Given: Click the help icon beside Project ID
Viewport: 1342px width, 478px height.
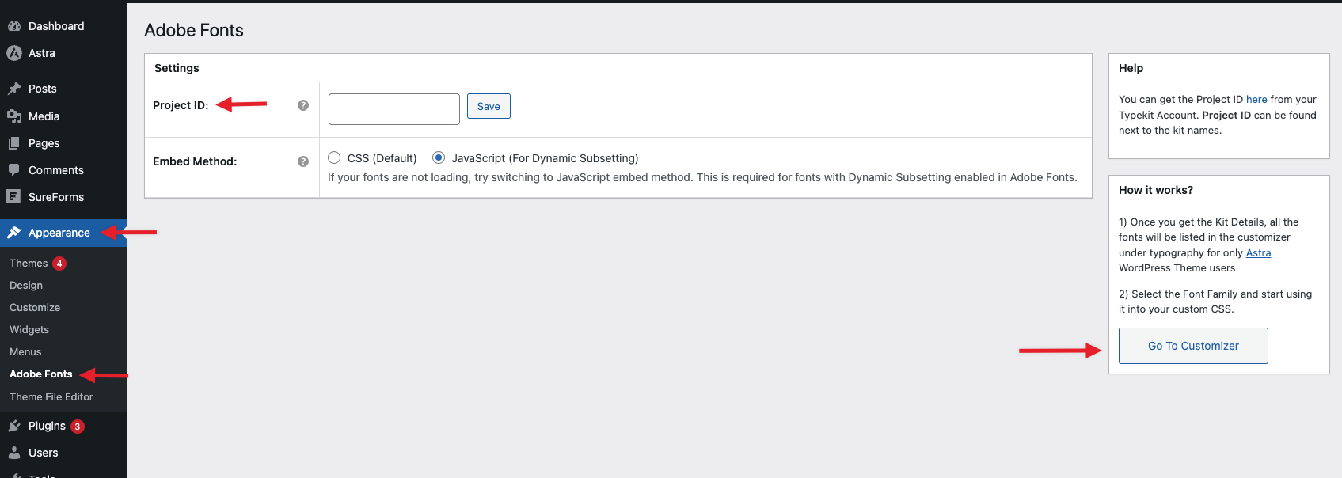Looking at the screenshot, I should coord(303,105).
